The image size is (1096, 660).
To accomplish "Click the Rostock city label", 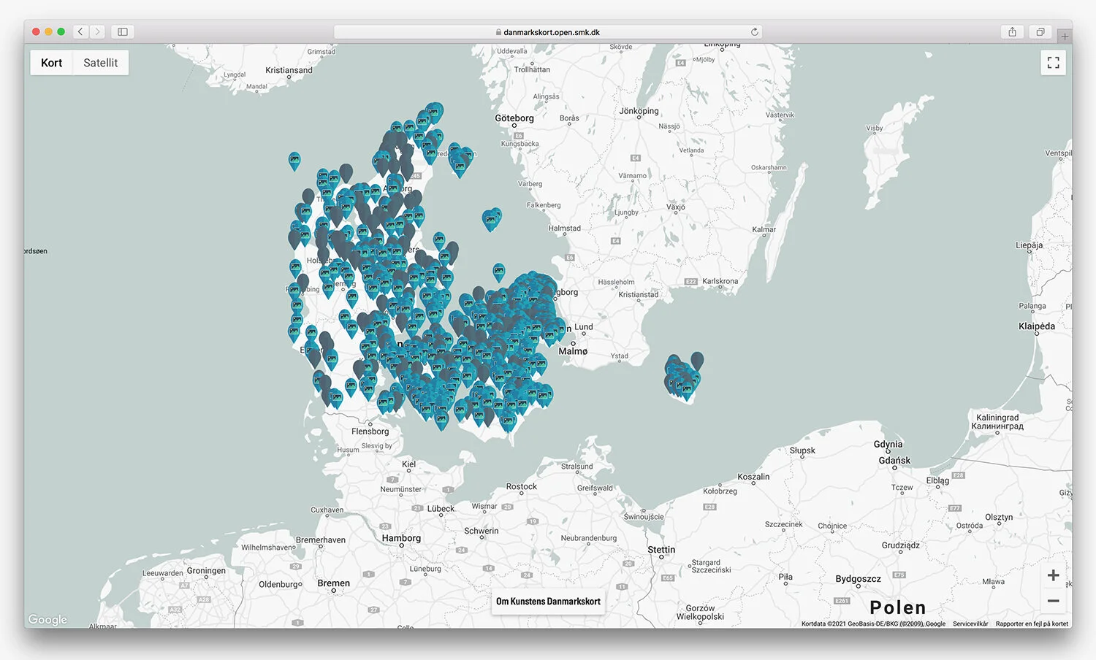I will coord(522,486).
